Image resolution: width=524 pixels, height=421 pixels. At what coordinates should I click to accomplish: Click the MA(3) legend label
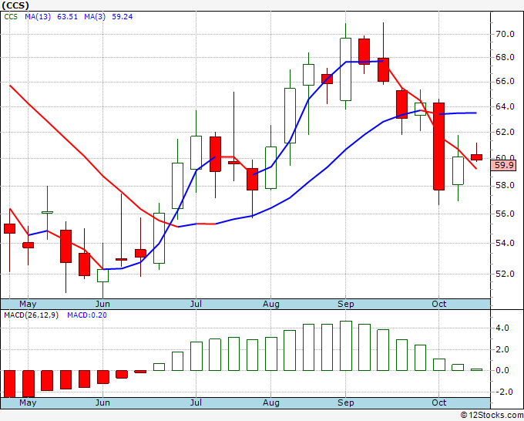[x=95, y=17]
